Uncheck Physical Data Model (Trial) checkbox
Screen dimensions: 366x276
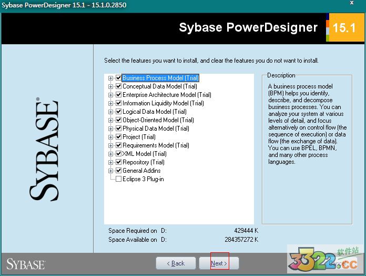tap(118, 129)
